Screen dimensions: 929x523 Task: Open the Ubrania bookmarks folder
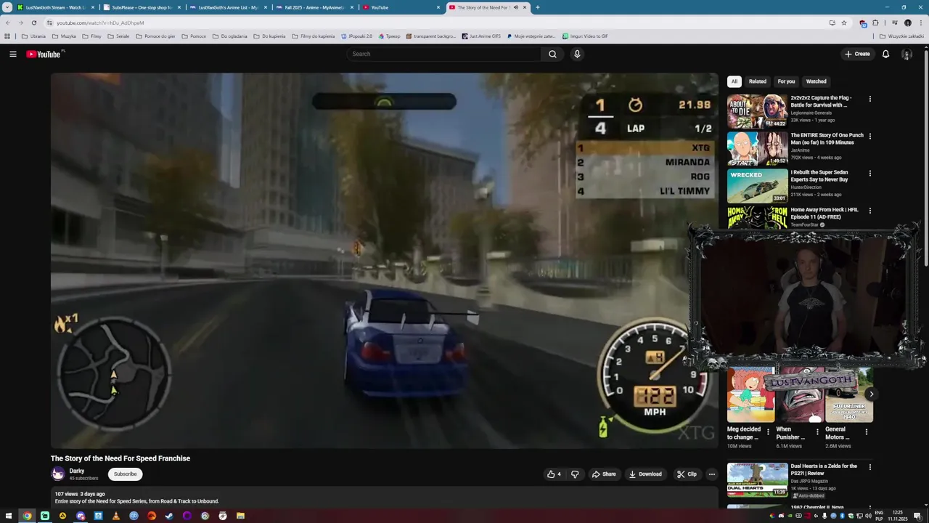pos(33,36)
